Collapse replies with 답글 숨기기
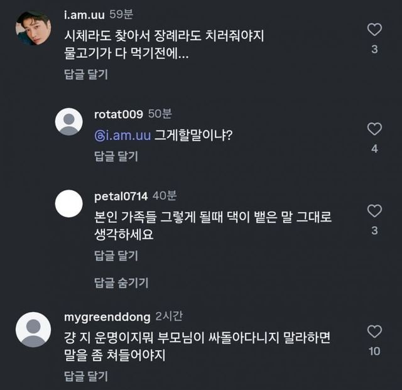402x390 pixels. click(121, 283)
